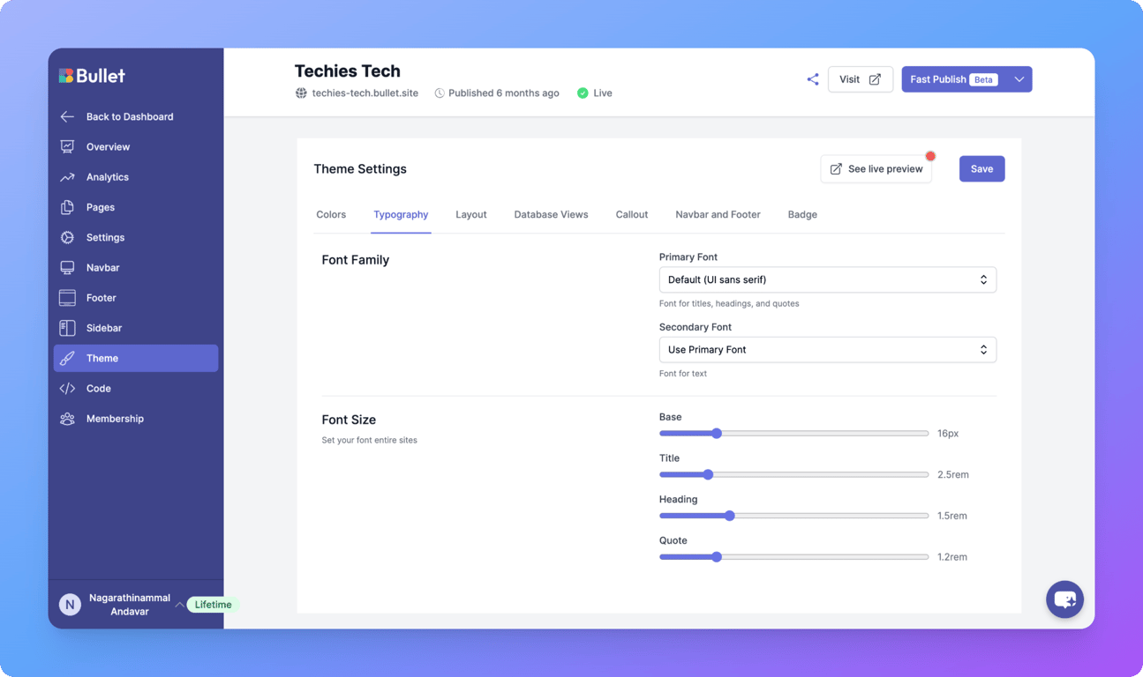Click the N user avatar
Image resolution: width=1143 pixels, height=677 pixels.
point(70,605)
